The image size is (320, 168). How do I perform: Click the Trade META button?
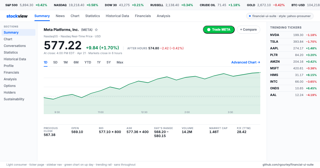tap(219, 30)
